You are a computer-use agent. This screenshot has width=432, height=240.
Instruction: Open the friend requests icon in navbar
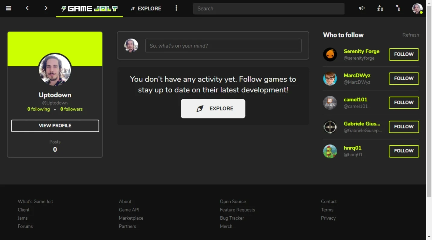pos(398,8)
